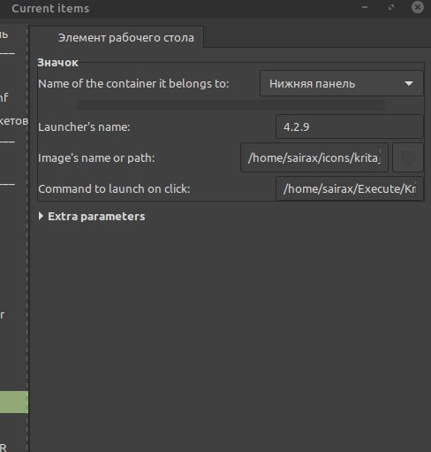This screenshot has width=431, height=452.
Task: Open the container dropdown showing Нижняя панель
Action: 342,83
